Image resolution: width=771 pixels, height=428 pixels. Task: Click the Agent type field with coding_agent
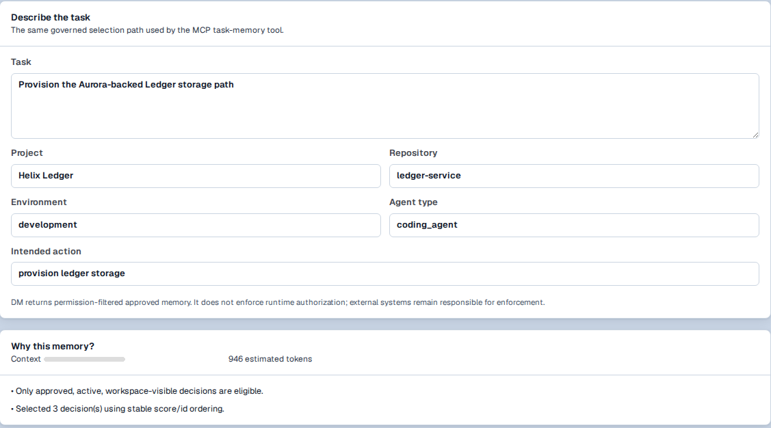pos(575,225)
